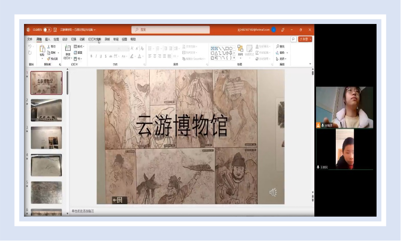401x241 pixels.
Task: Click the Copy icon
Action: click(48, 53)
